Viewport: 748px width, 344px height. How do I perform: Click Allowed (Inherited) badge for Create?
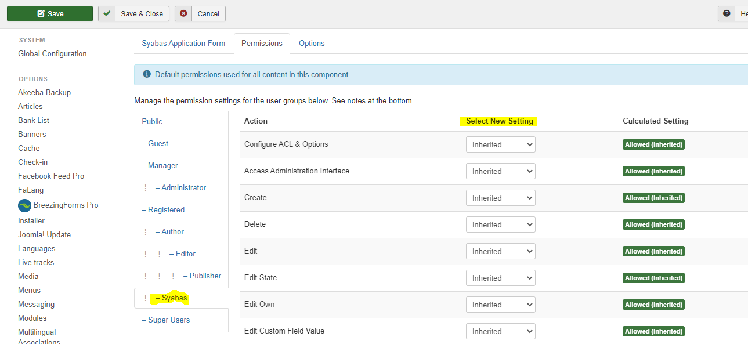click(654, 198)
